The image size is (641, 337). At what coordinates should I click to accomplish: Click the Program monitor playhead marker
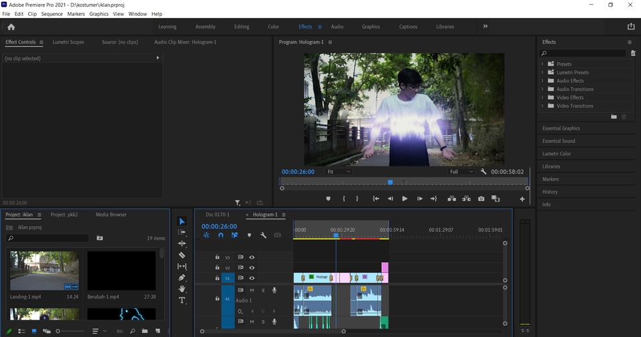click(x=391, y=182)
